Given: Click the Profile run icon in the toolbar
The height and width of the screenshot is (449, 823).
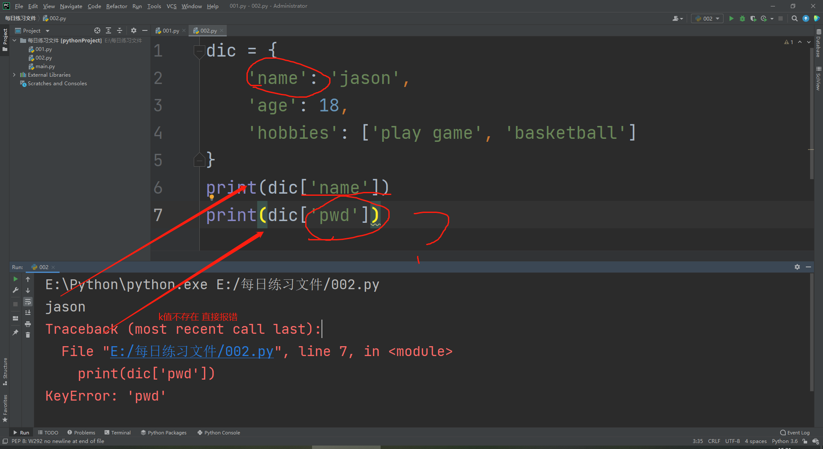Looking at the screenshot, I should 764,18.
